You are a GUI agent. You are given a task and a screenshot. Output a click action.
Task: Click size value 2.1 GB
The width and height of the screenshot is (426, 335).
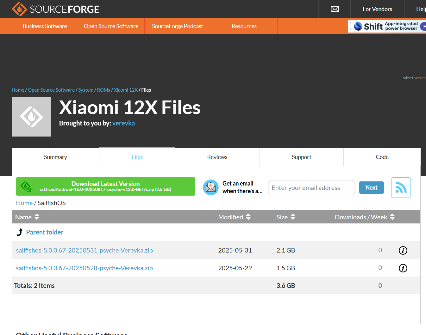pyautogui.click(x=286, y=250)
